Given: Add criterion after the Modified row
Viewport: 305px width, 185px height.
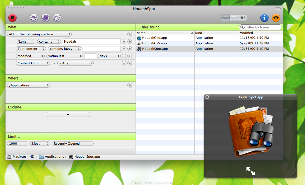Looking at the screenshot, I should [x=130, y=56].
